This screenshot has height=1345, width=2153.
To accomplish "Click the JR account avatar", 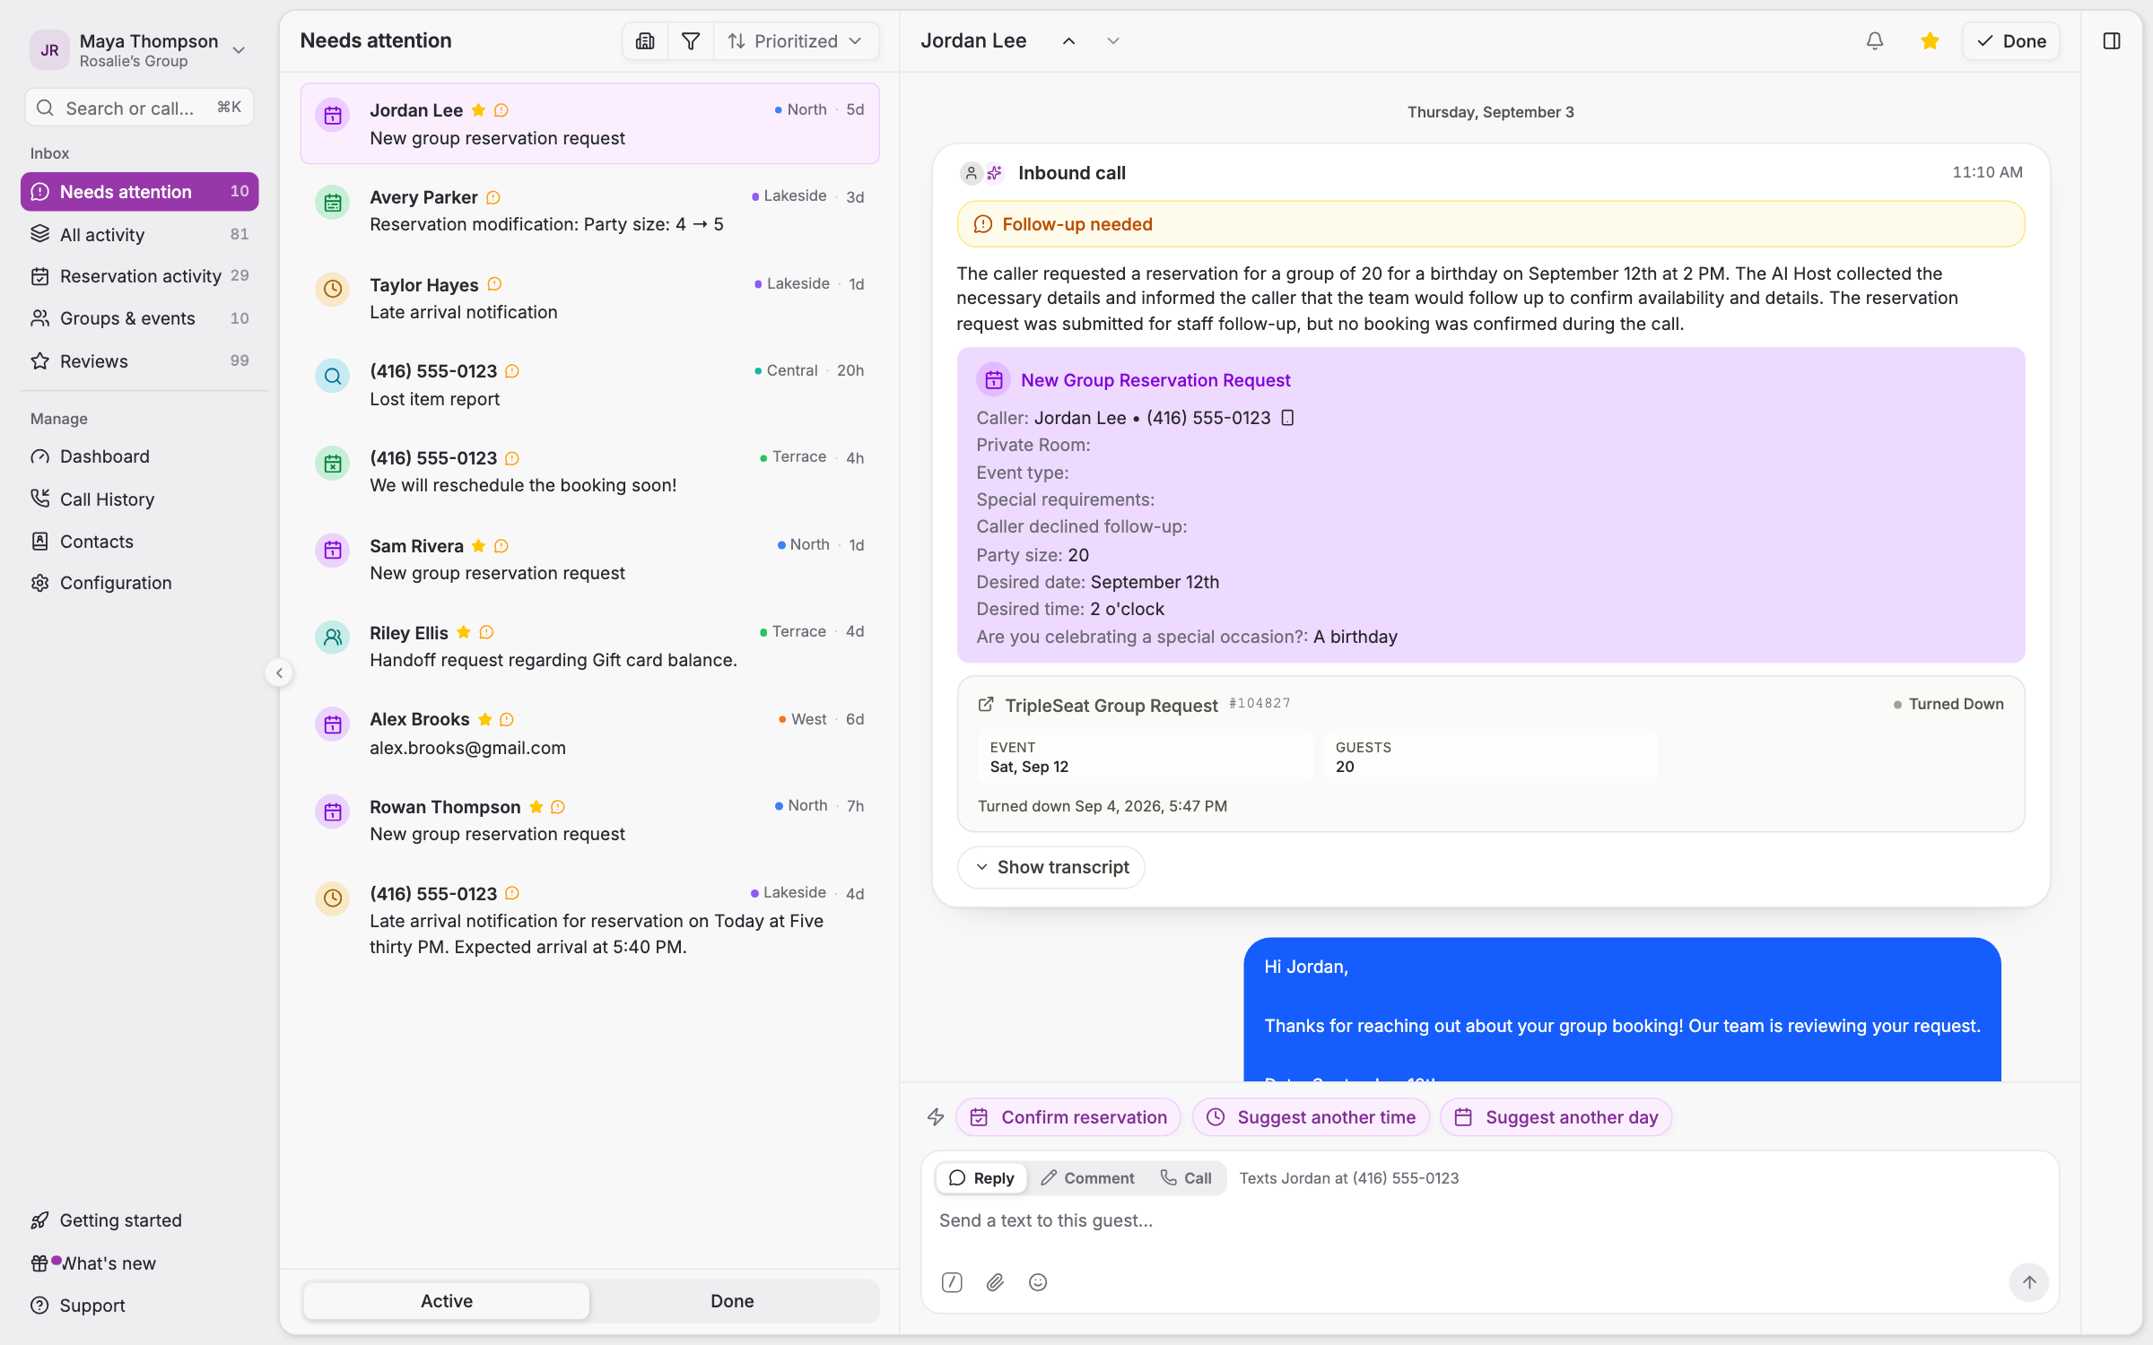I will (x=49, y=50).
